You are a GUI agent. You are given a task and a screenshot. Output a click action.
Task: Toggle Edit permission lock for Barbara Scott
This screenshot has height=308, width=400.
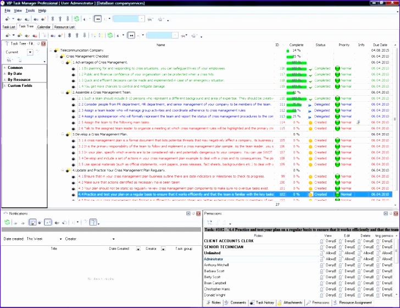pyautogui.click(x=341, y=271)
